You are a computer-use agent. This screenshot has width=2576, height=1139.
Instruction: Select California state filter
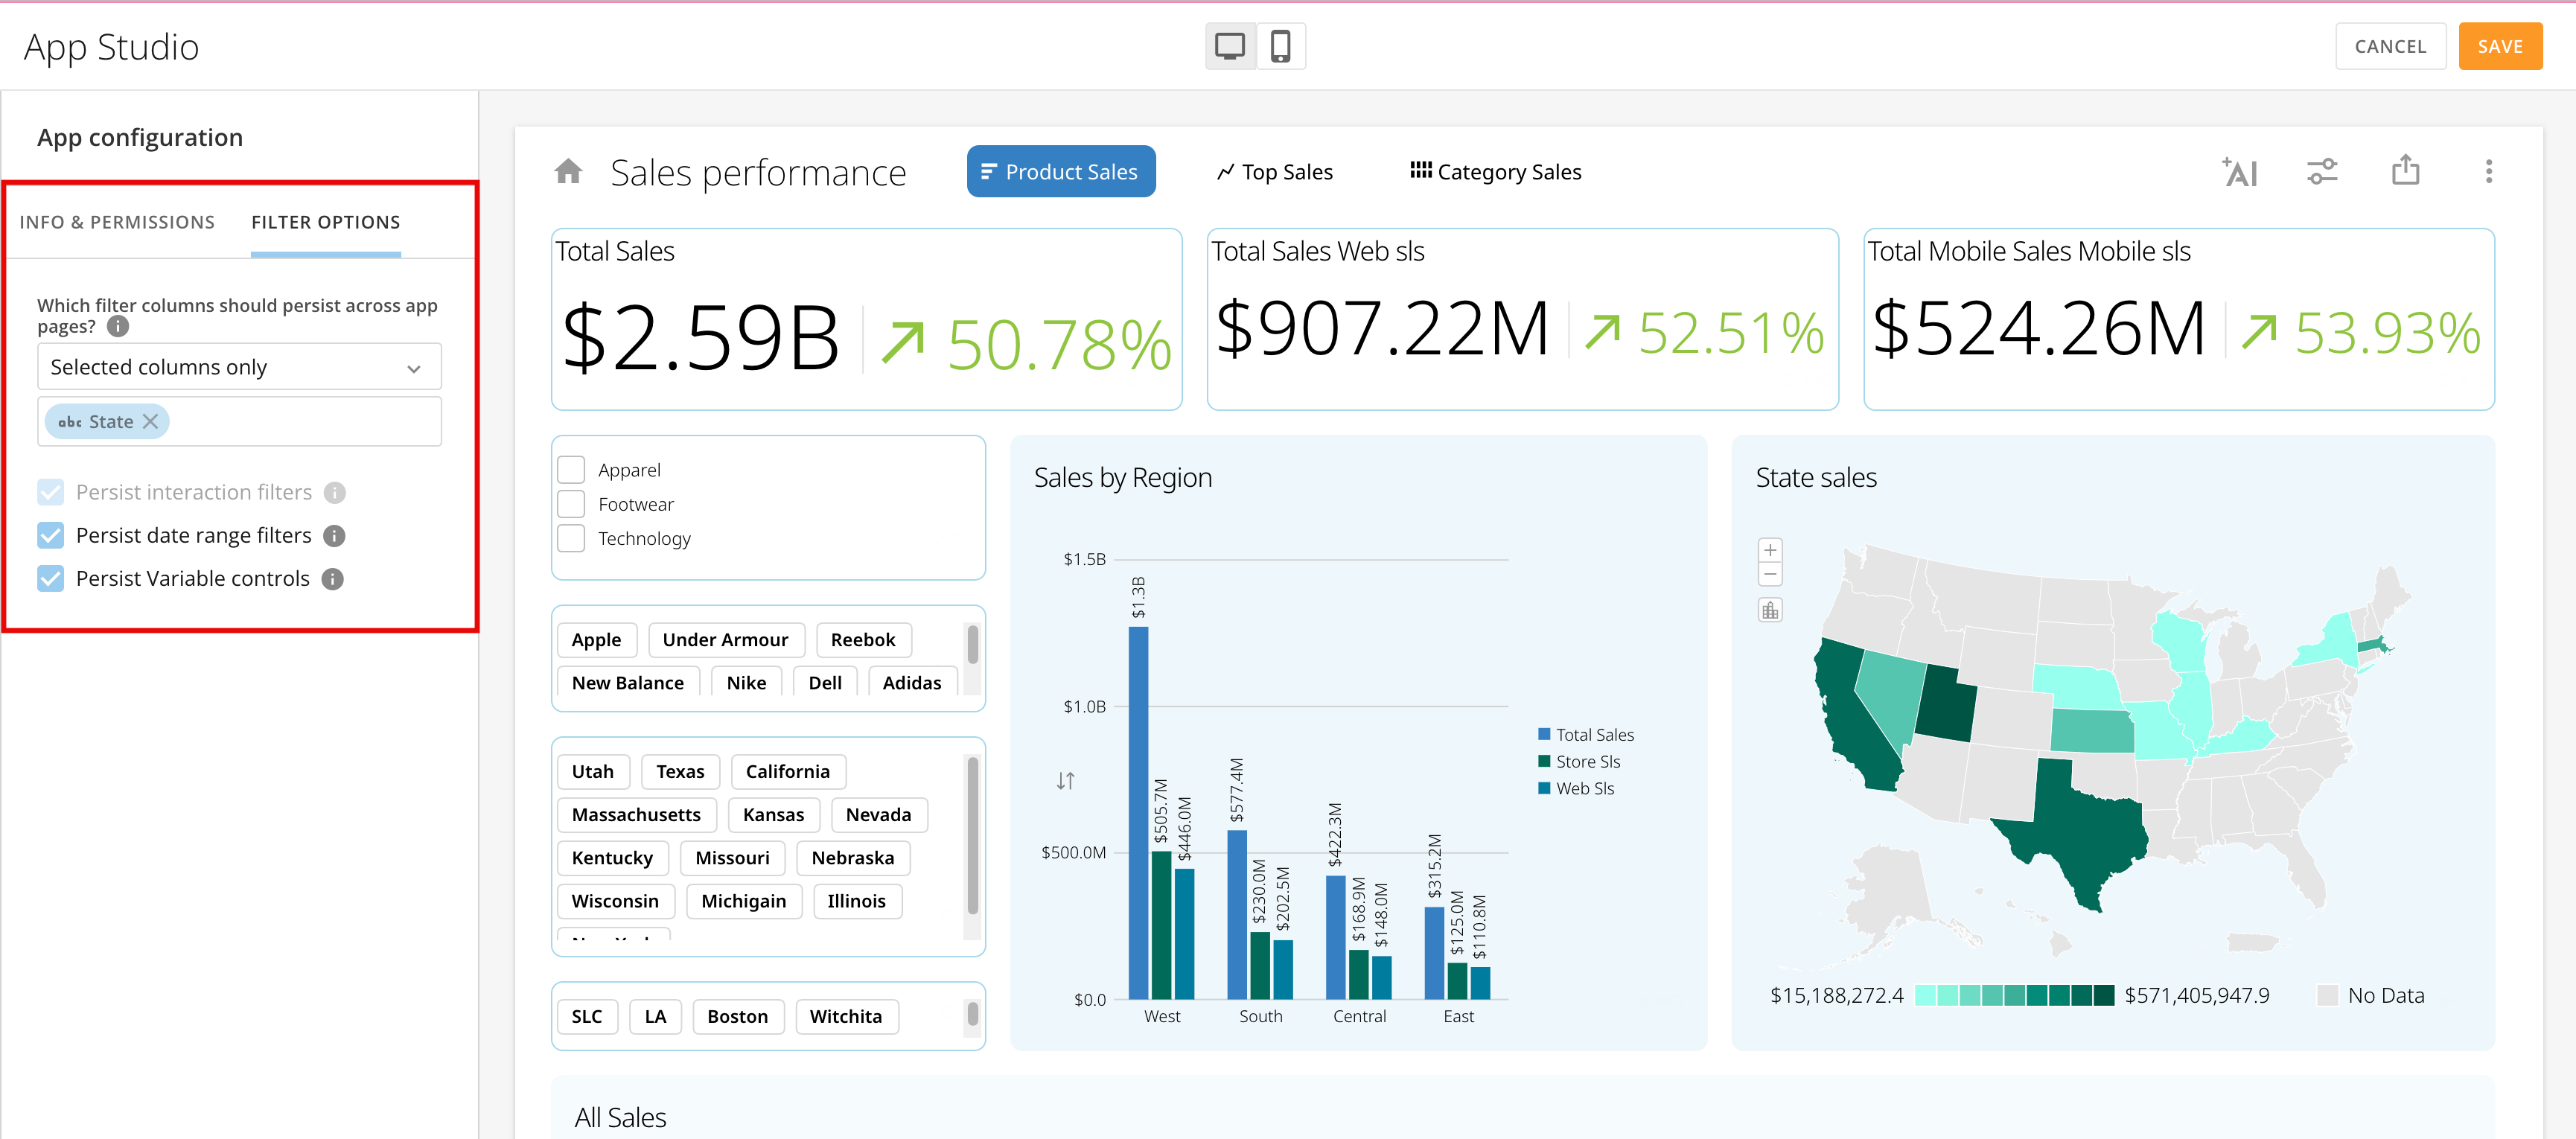pyautogui.click(x=788, y=772)
